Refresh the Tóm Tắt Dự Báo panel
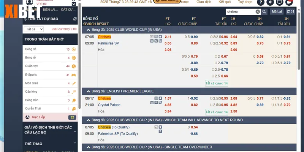304x152 pixels. coord(74,19)
